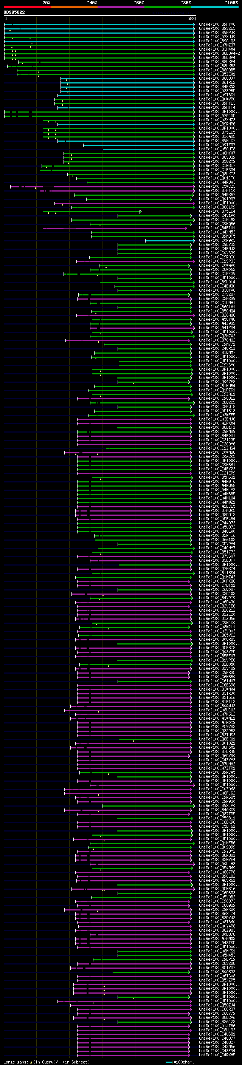The image size is (242, 1065).
Task: Open hit UniRef100_B9SZE3
Action: (x=217, y=29)
